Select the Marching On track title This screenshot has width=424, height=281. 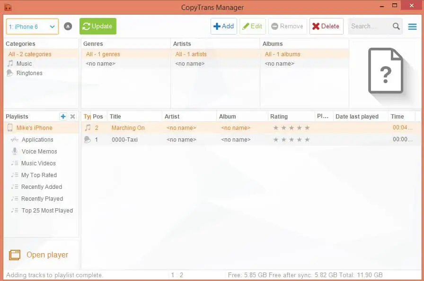pos(128,128)
